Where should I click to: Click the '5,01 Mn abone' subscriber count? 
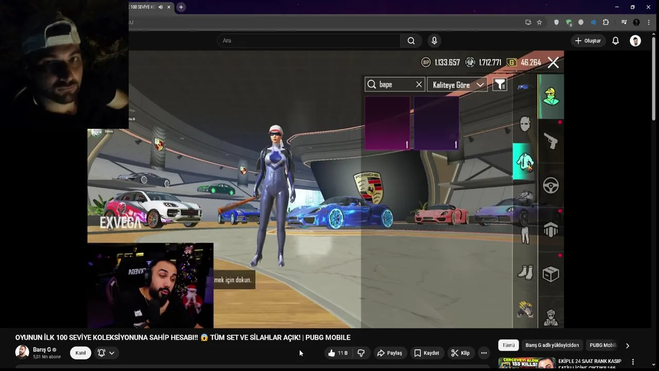click(x=47, y=357)
